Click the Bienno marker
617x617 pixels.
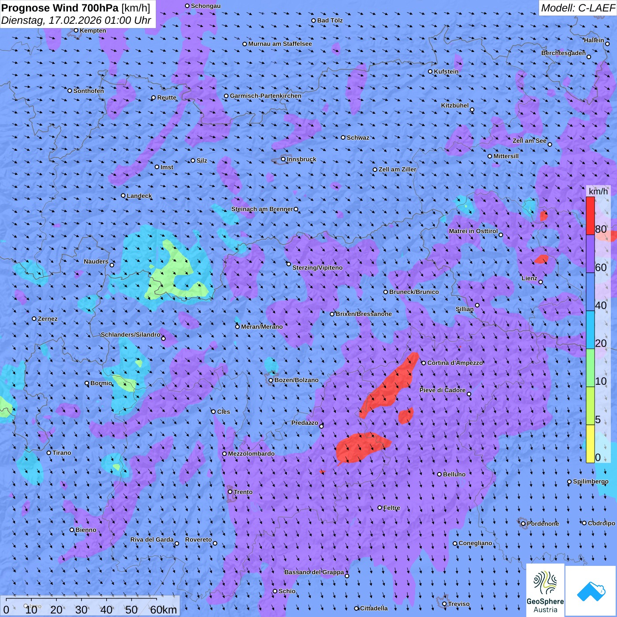72,530
